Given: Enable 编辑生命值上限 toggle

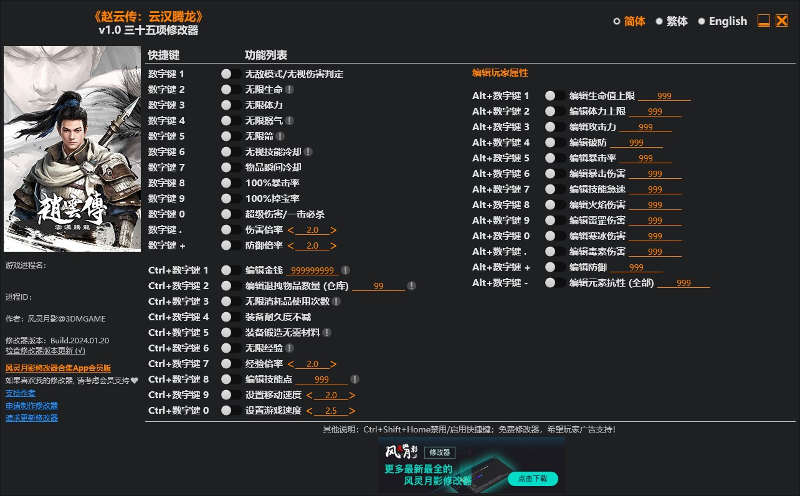Looking at the screenshot, I should 555,96.
